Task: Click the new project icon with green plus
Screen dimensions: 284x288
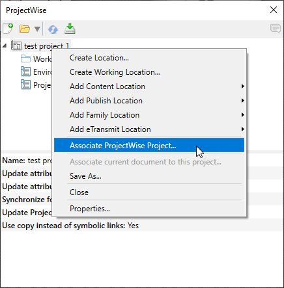Action: coord(8,29)
